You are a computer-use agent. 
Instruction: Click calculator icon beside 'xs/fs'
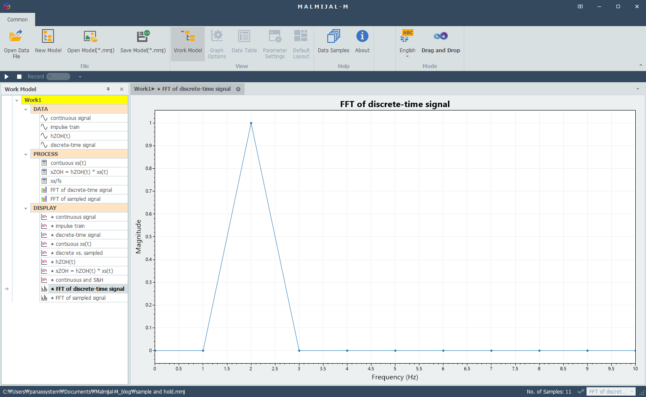[x=44, y=181]
